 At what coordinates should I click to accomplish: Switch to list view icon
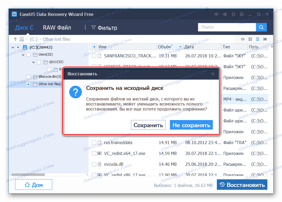[x=258, y=39]
